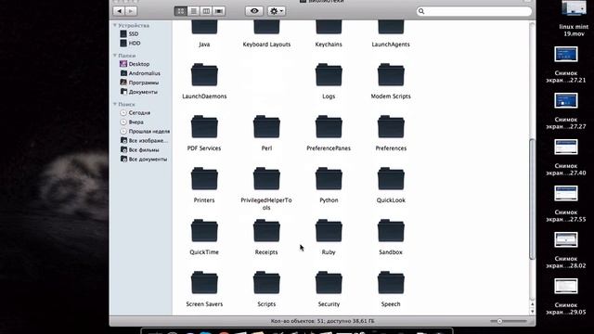Viewport: 594px width, 334px height.
Task: Switch to column view mode
Action: tap(206, 11)
